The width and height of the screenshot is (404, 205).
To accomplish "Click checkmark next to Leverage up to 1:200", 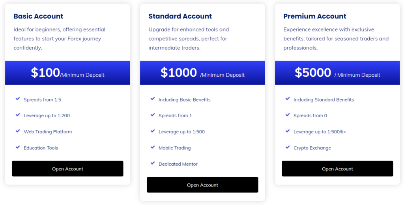I will [18, 115].
